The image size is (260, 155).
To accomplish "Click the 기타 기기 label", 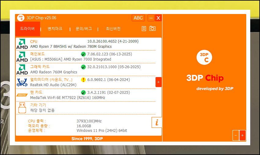I will (38, 105).
